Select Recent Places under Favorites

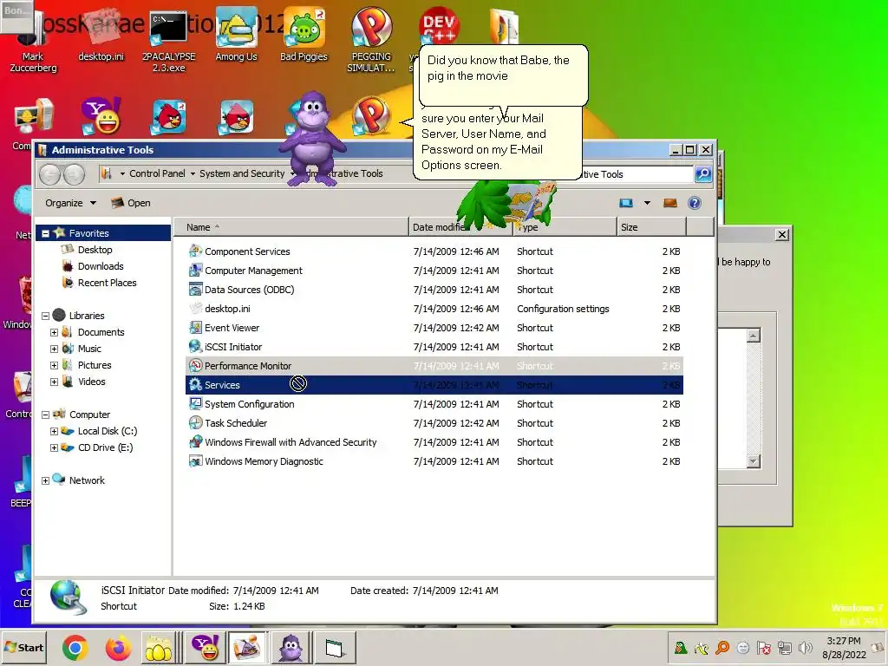point(107,283)
